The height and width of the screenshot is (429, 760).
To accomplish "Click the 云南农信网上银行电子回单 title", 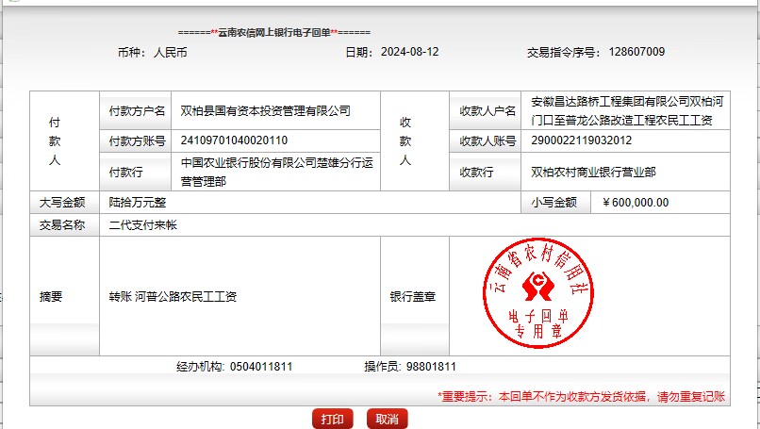I will 273,32.
